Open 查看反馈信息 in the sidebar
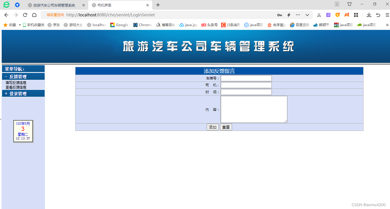This screenshot has height=209, width=390. (16, 87)
